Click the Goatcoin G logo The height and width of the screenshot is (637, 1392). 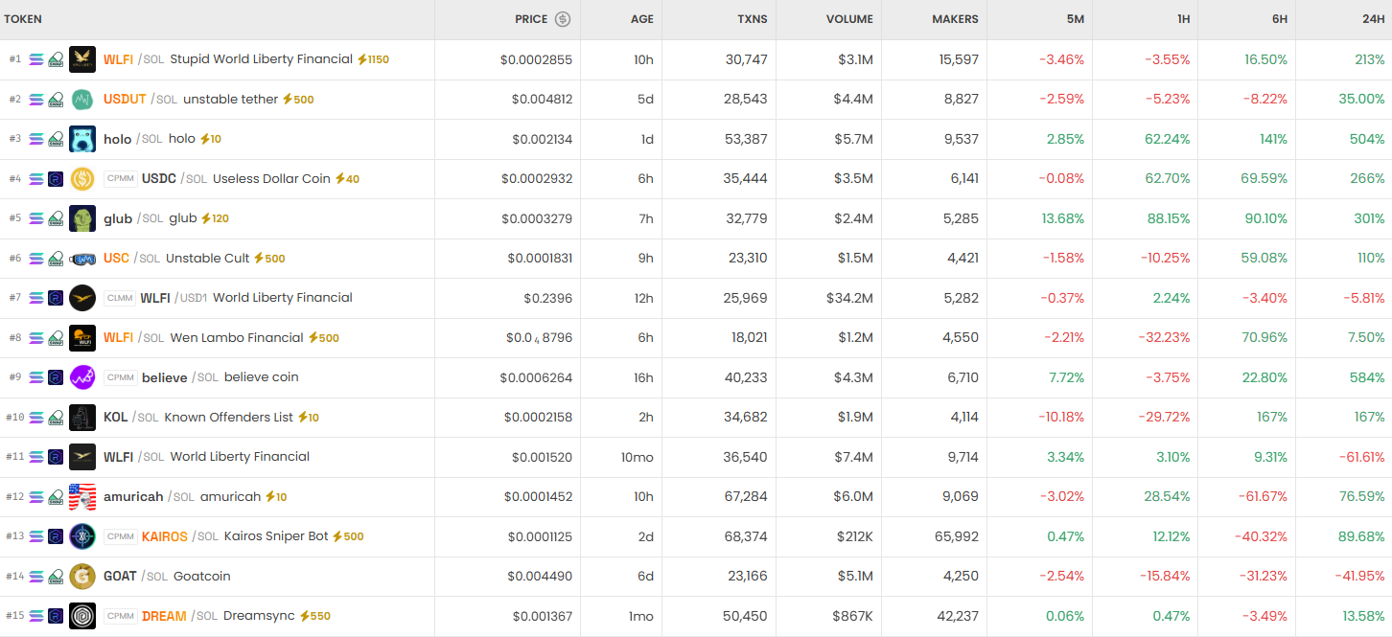click(x=82, y=576)
